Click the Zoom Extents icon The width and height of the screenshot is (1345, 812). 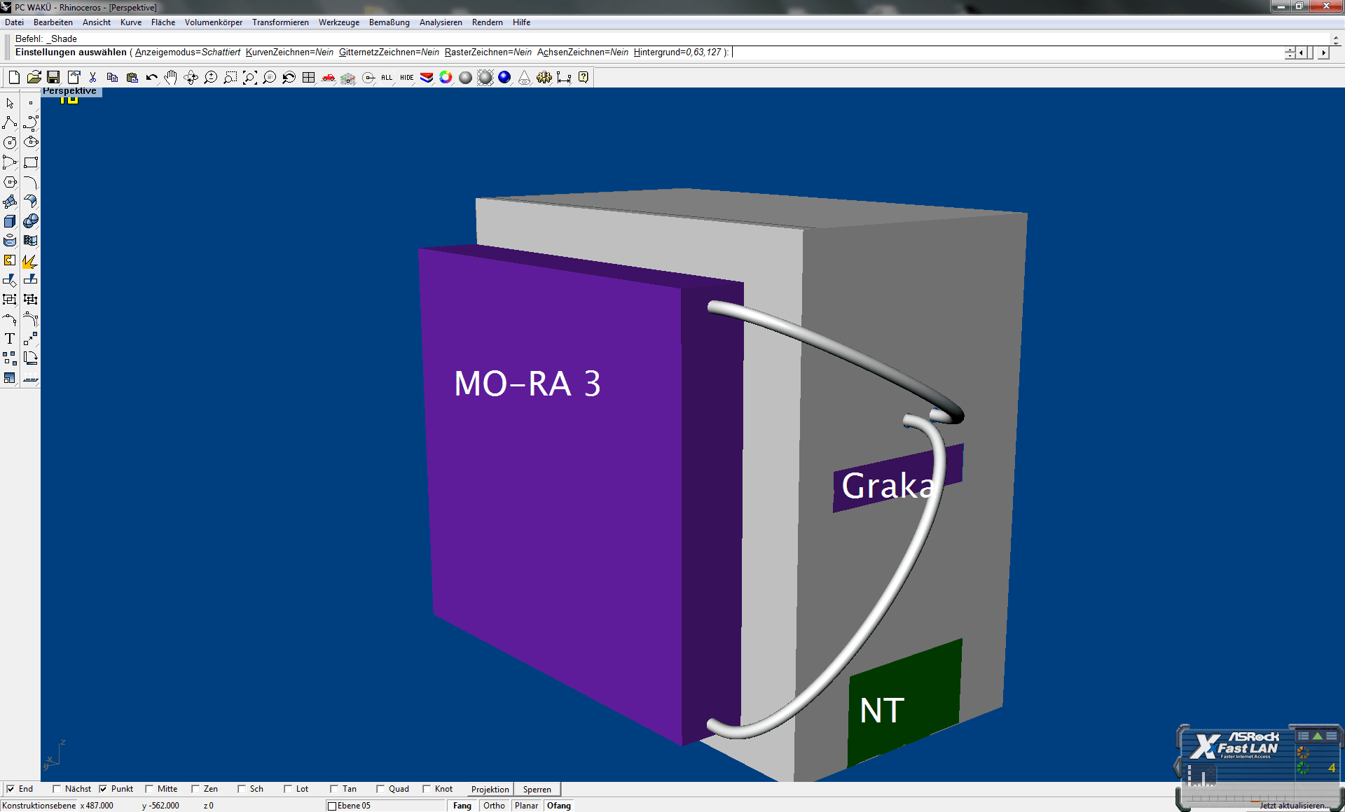249,78
